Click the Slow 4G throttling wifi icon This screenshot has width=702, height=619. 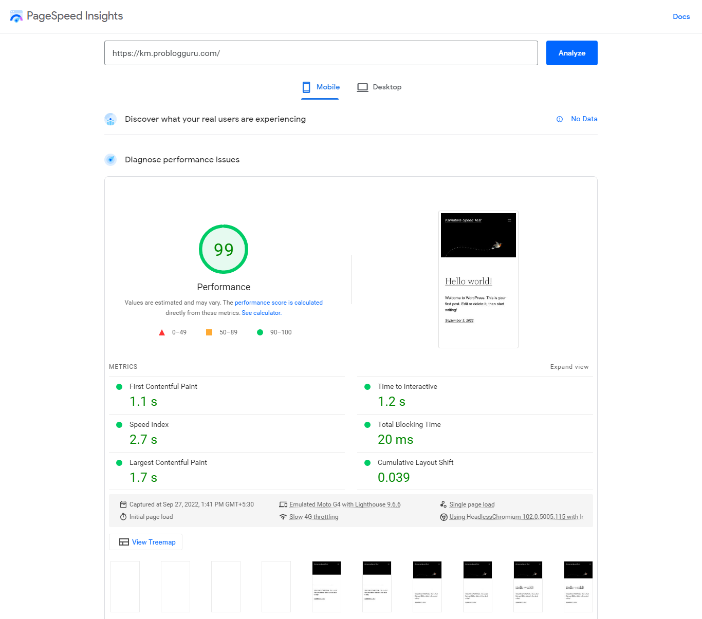pyautogui.click(x=283, y=517)
